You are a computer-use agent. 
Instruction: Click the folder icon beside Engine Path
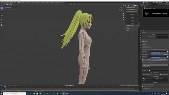pos(168,56)
